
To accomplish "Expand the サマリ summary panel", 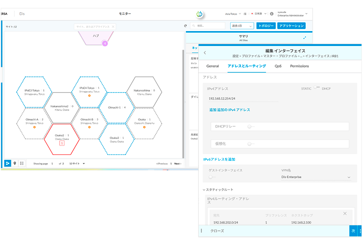I will (305, 38).
